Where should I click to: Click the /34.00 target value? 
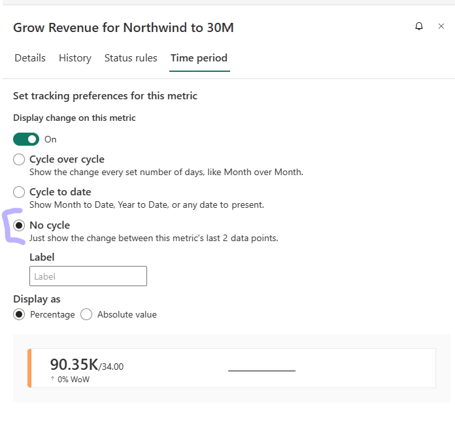pos(111,367)
